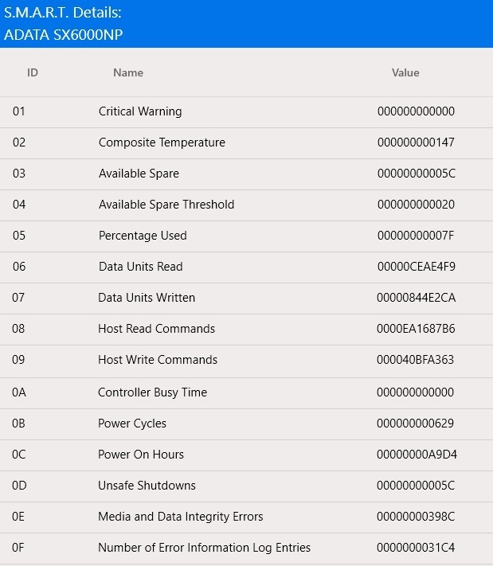Select the Unsafe Shutdowns row name
The width and height of the screenshot is (493, 566).
147,485
